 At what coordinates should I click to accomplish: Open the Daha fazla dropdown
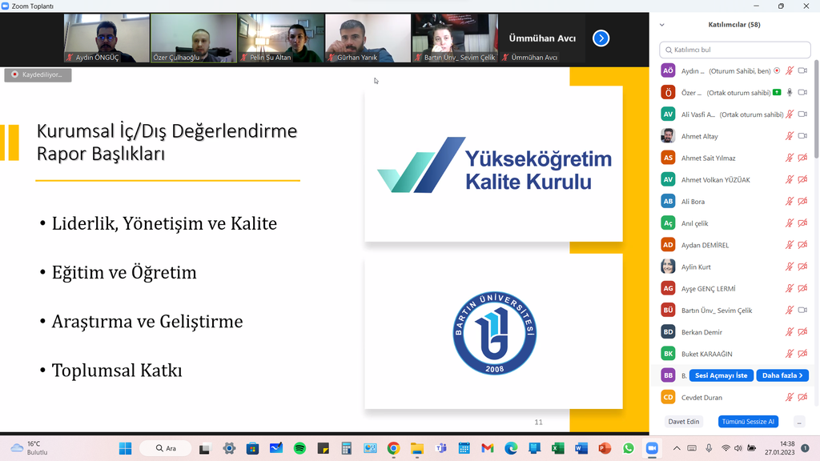pyautogui.click(x=782, y=375)
